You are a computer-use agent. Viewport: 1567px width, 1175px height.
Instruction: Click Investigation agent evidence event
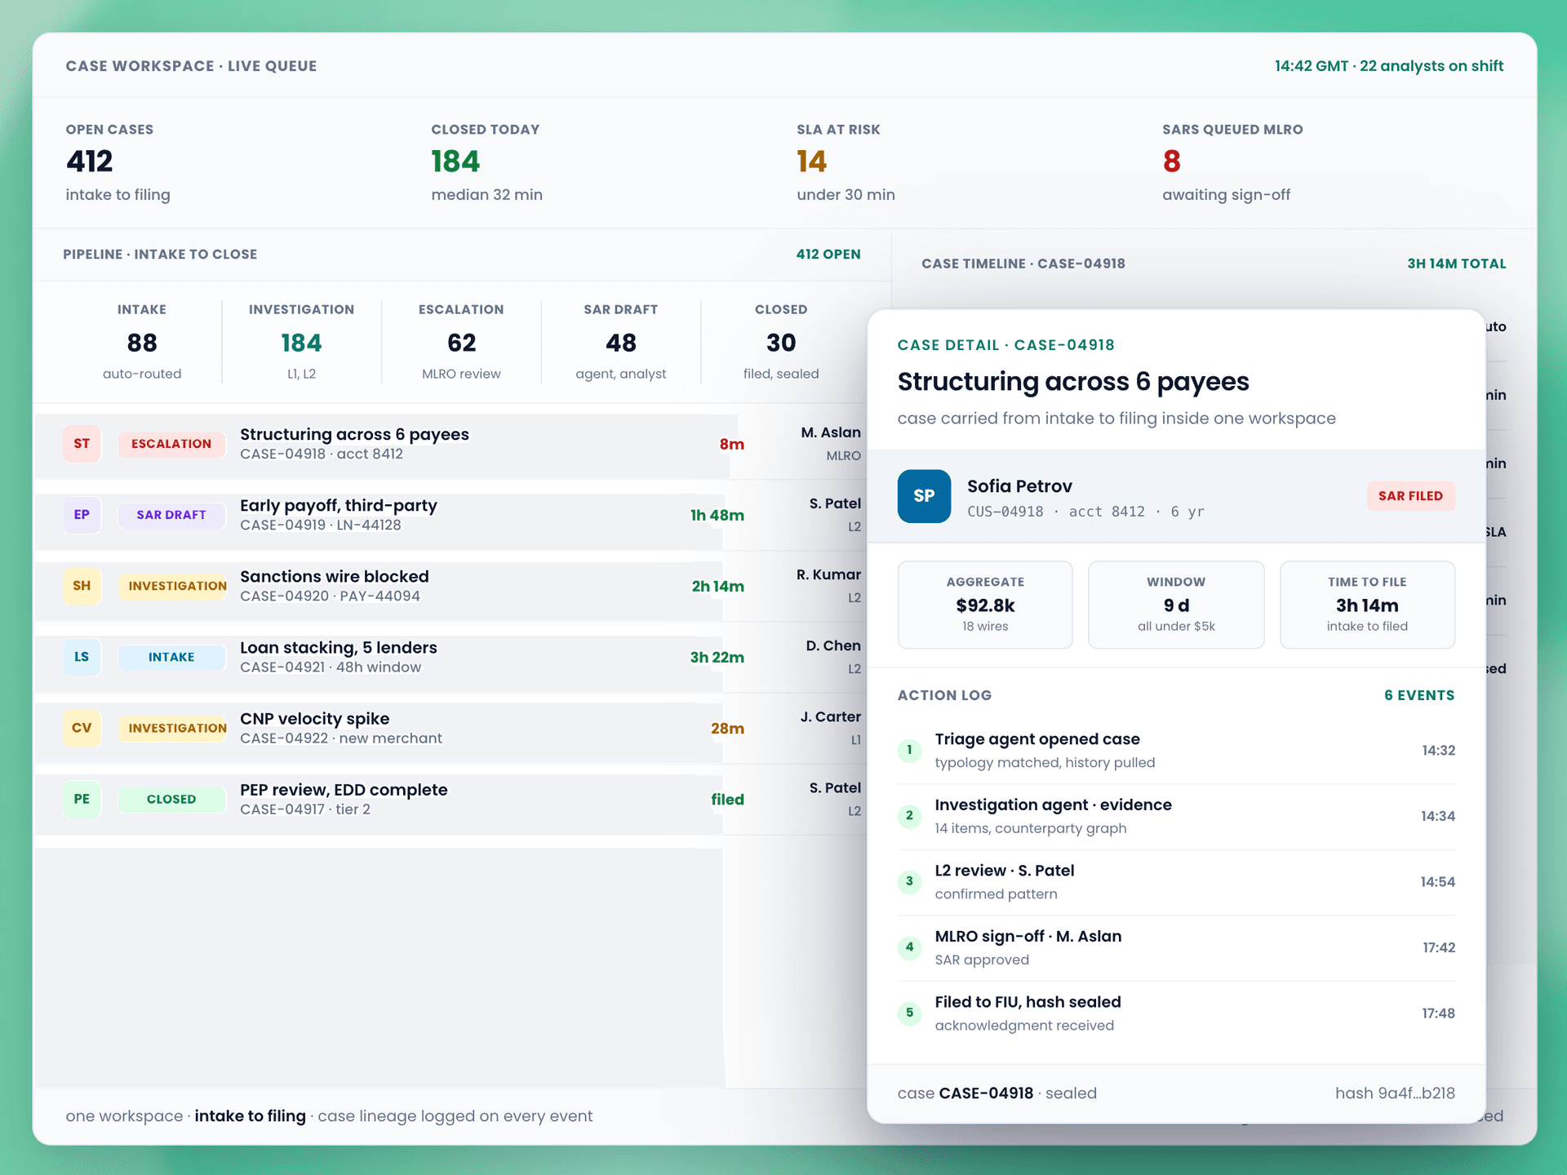point(1176,817)
